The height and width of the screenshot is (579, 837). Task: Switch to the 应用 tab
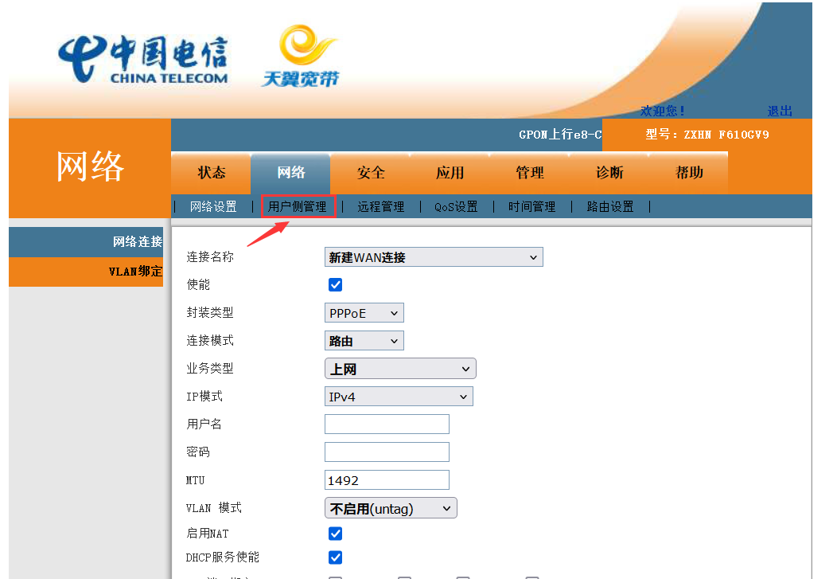click(x=450, y=173)
